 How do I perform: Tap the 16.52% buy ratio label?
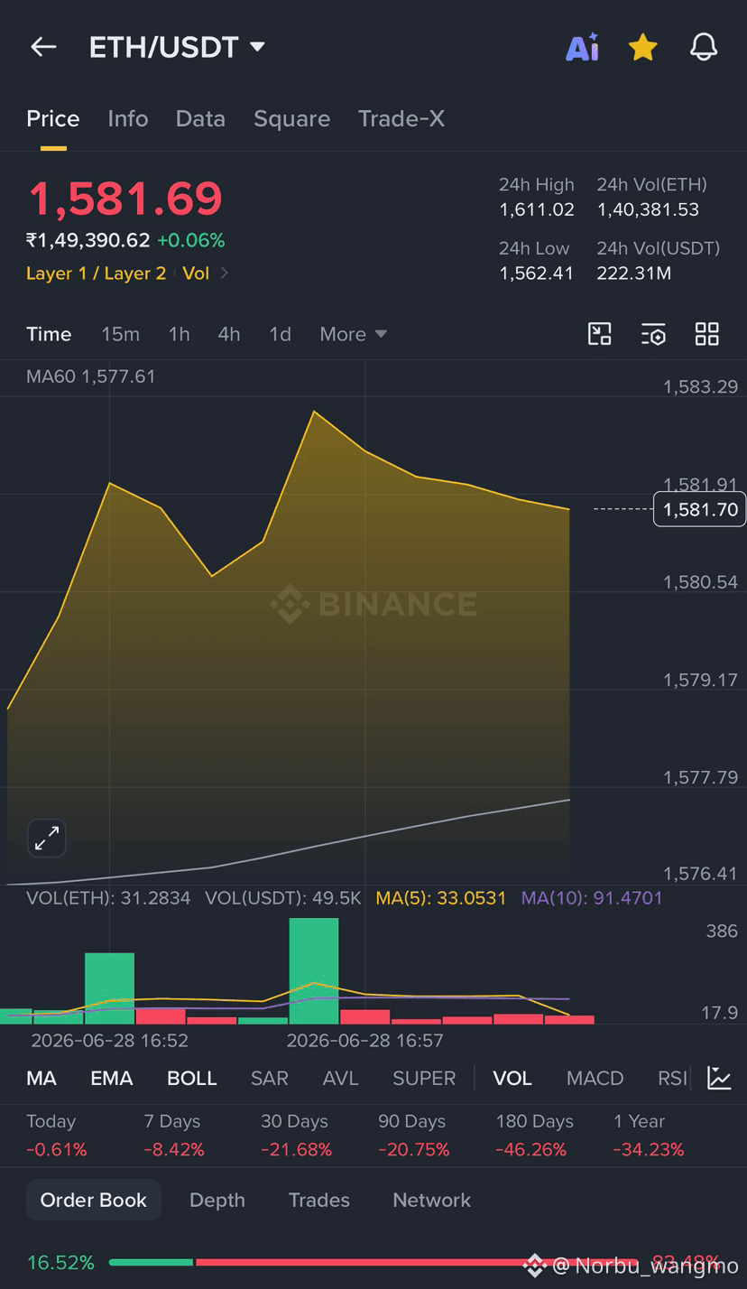[60, 1262]
